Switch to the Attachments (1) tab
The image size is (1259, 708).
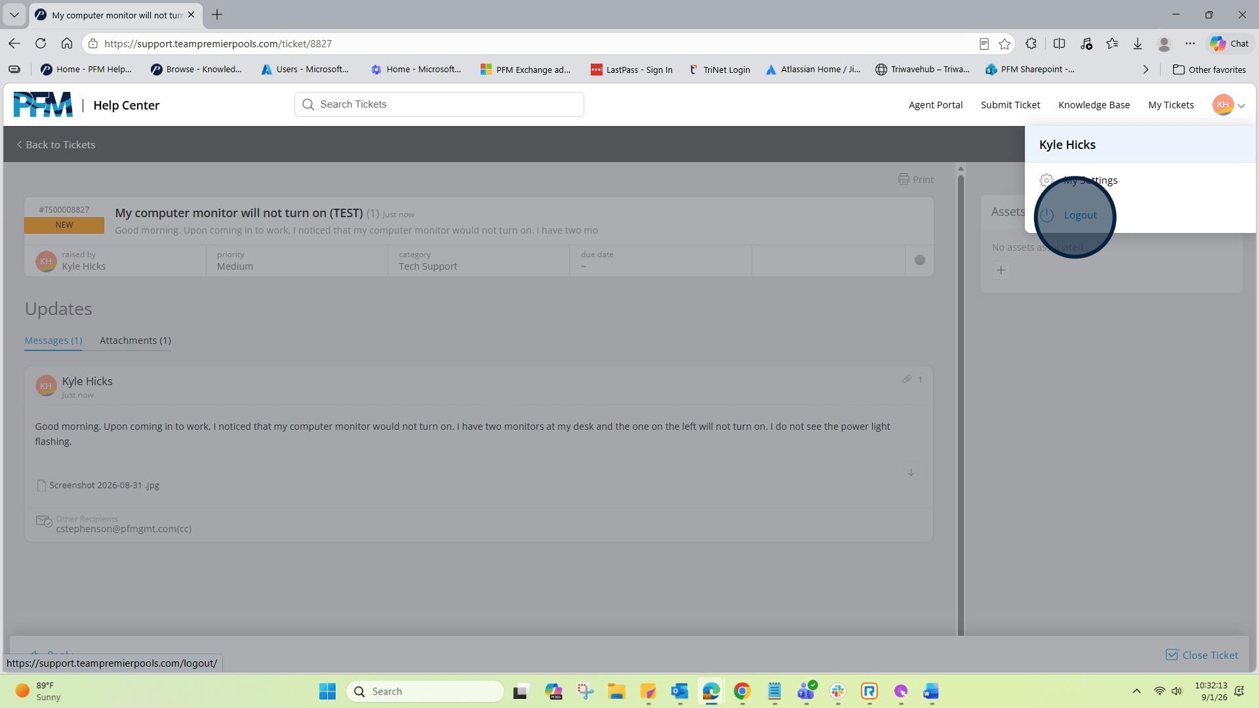pyautogui.click(x=135, y=341)
